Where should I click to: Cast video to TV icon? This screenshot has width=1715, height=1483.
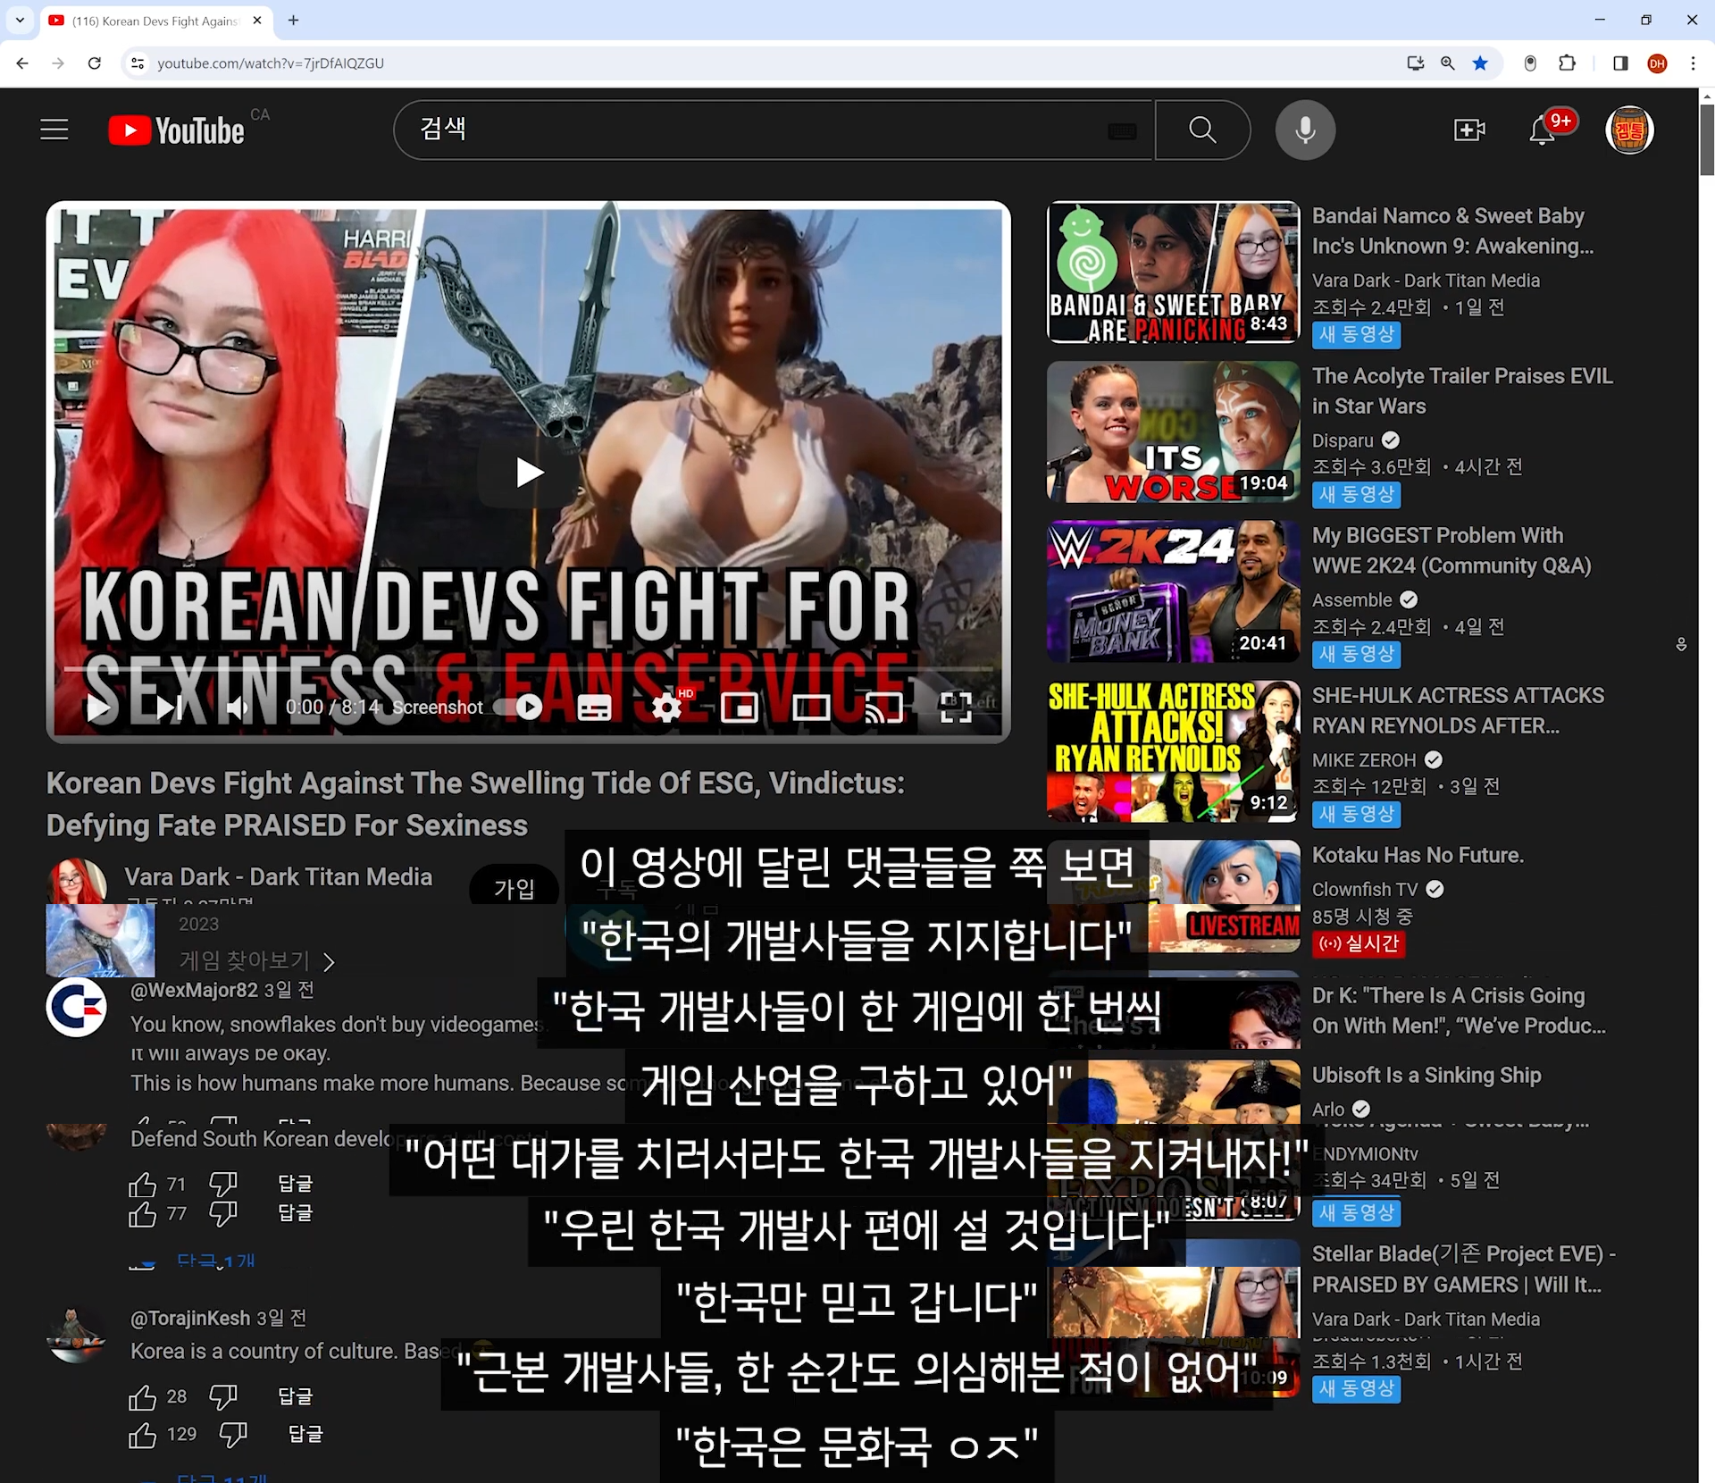pos(883,708)
